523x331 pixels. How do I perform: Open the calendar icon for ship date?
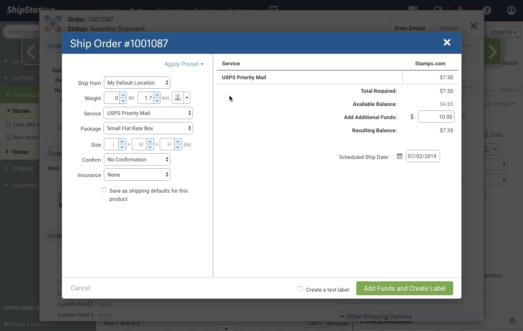pyautogui.click(x=399, y=156)
